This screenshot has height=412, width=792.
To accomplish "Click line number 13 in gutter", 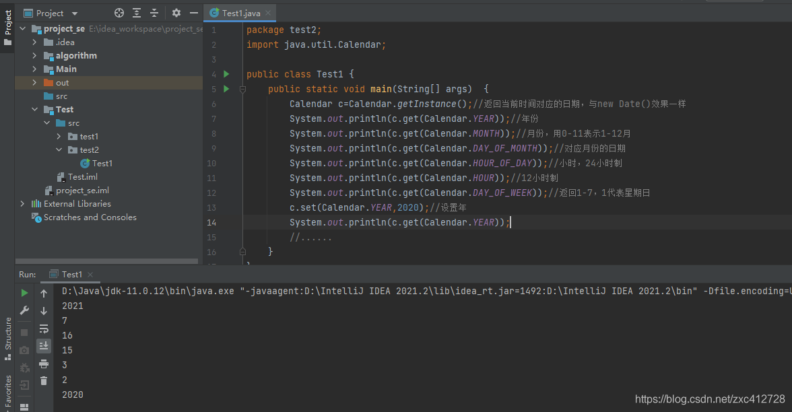I will [x=211, y=207].
